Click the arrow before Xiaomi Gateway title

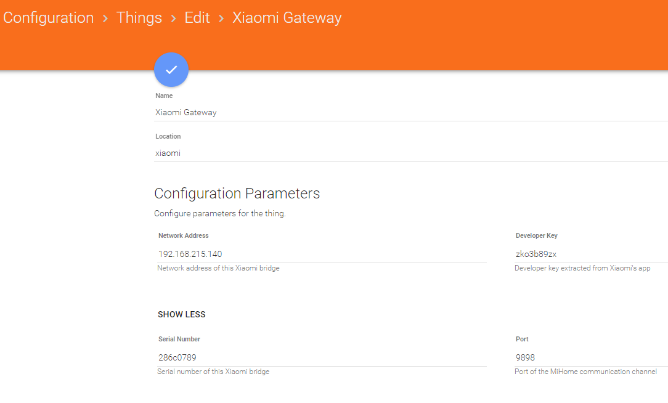[221, 18]
